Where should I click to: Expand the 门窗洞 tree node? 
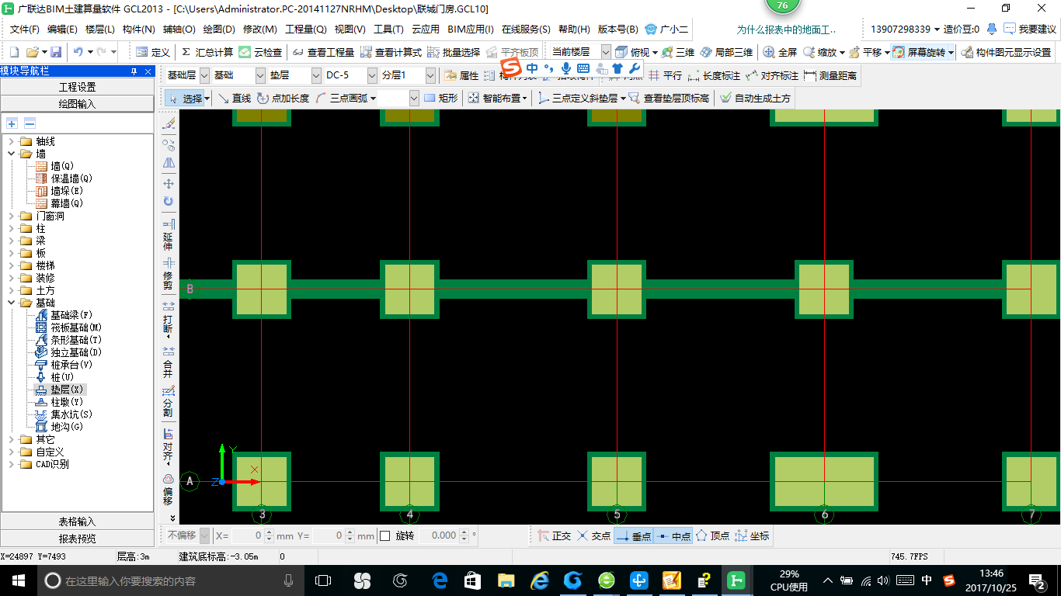(x=11, y=216)
